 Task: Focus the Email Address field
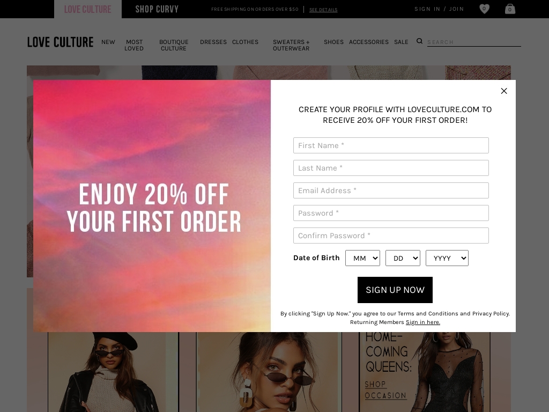pos(391,190)
